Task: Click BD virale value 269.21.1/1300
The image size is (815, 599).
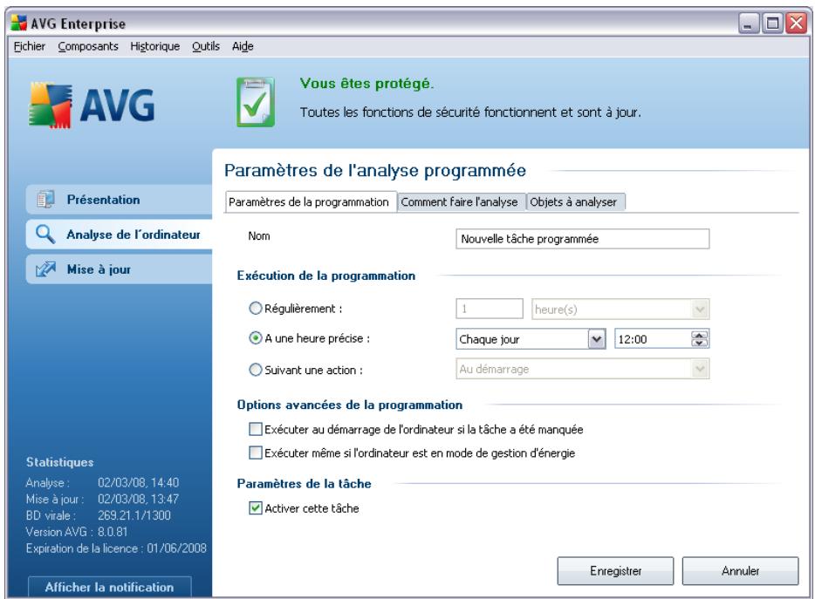Action: 134,515
